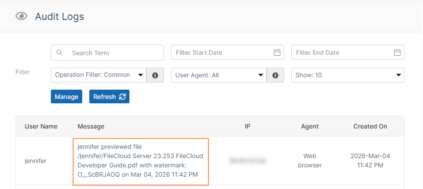423x189 pixels.
Task: Click the Created On column header
Action: [x=370, y=126]
